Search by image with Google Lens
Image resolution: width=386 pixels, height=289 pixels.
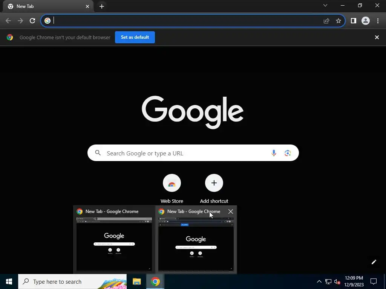click(x=288, y=153)
